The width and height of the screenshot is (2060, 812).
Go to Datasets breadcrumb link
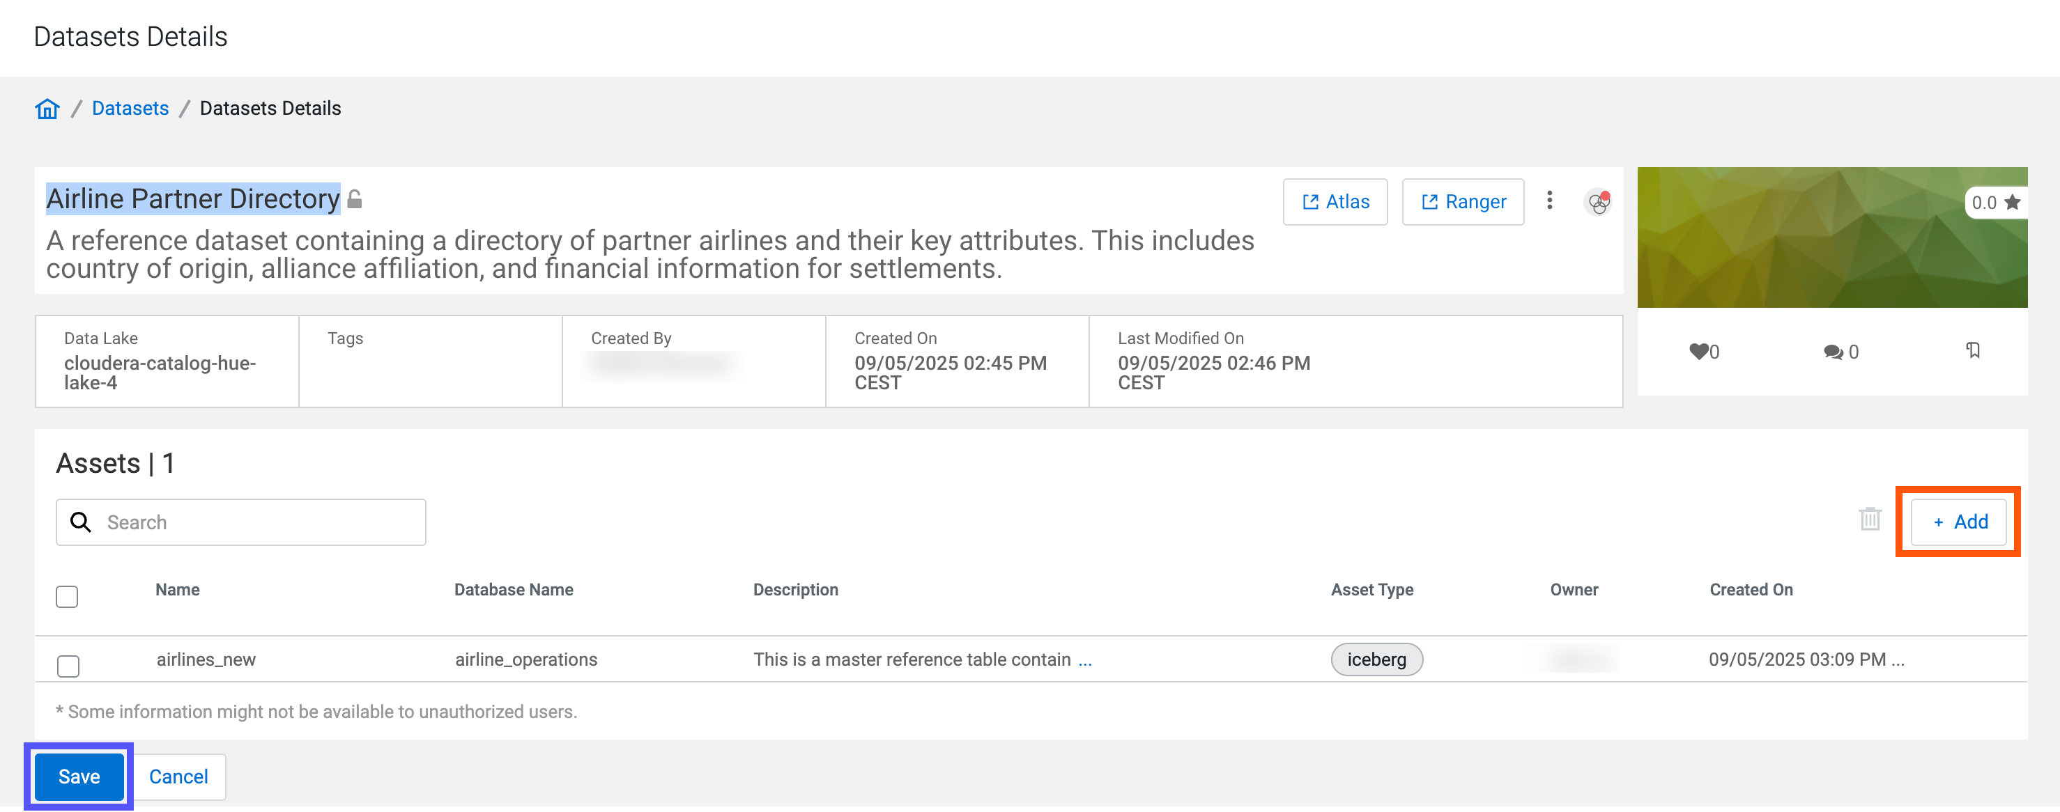(x=130, y=109)
